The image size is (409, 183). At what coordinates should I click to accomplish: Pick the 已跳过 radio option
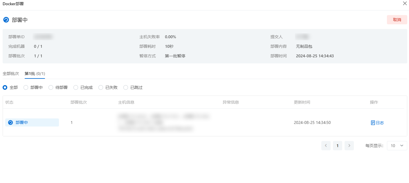pos(126,87)
